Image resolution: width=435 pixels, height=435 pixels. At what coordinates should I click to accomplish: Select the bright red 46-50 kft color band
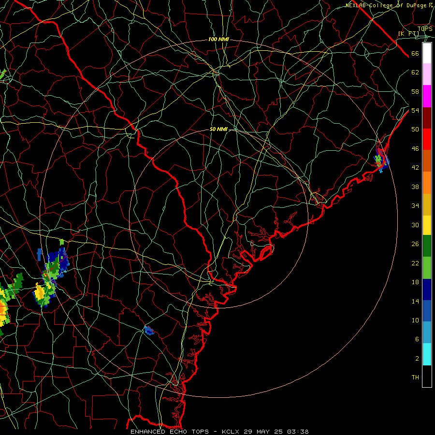pyautogui.click(x=427, y=139)
